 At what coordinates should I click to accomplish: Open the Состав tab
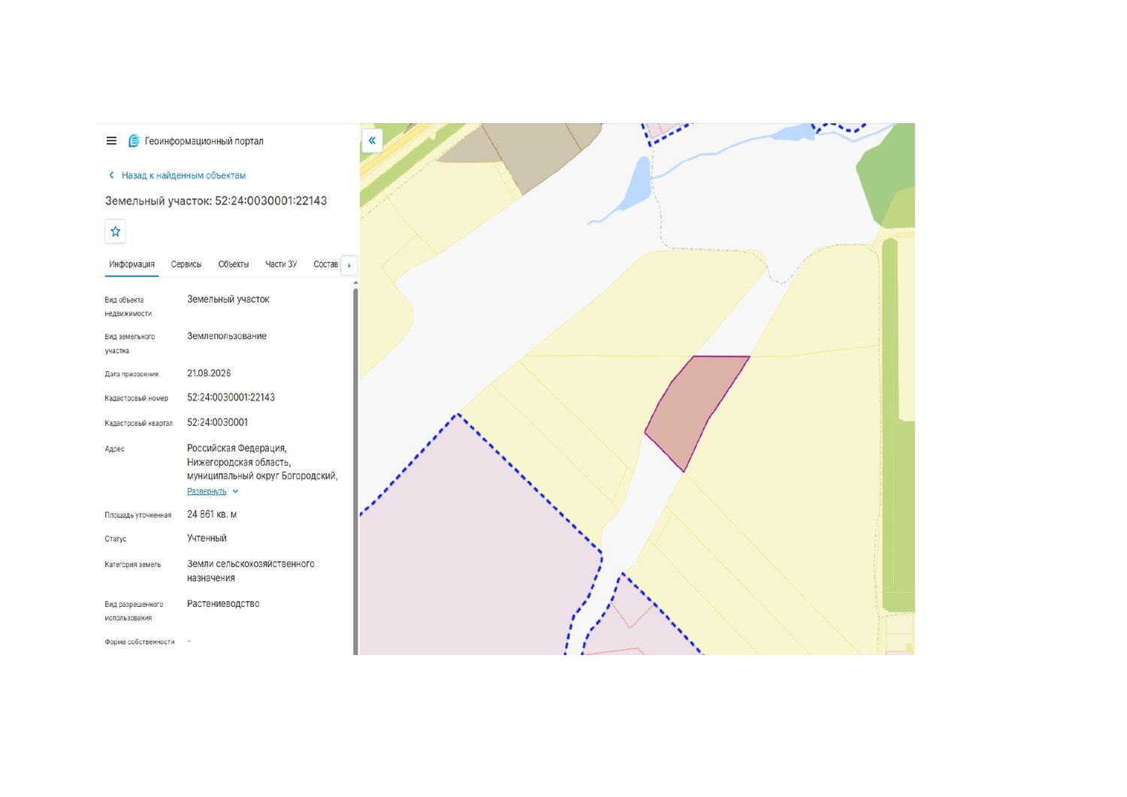coord(326,264)
